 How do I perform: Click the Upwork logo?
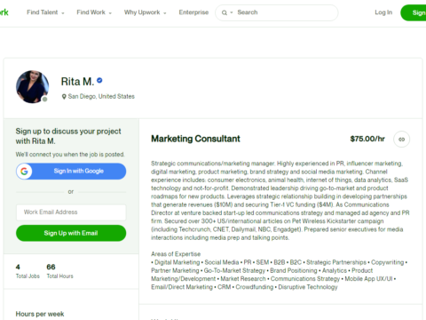[4, 12]
